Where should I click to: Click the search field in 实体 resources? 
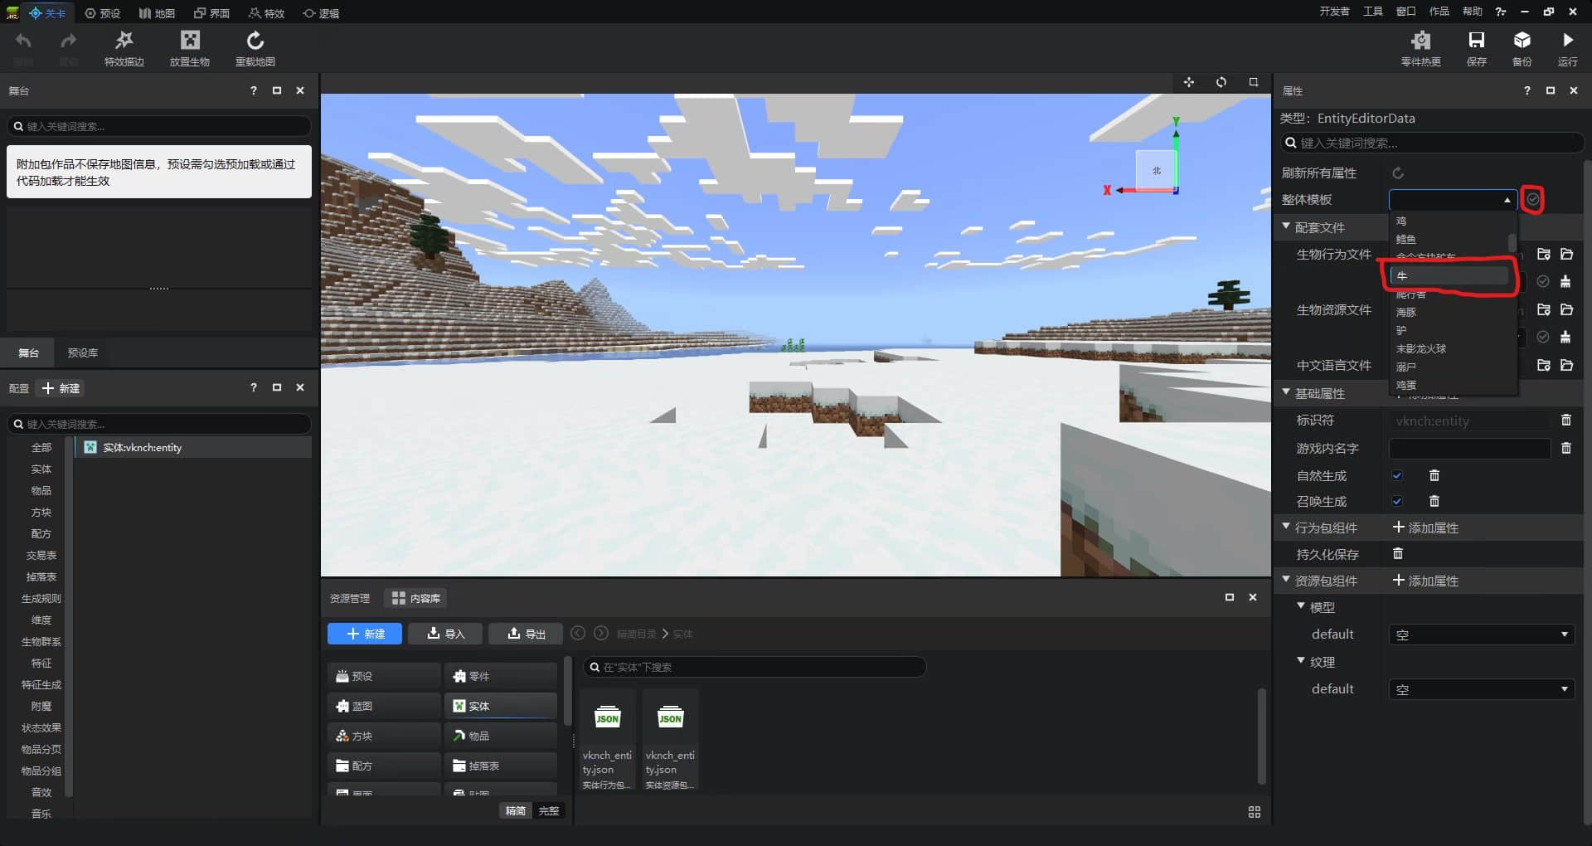[x=755, y=667]
